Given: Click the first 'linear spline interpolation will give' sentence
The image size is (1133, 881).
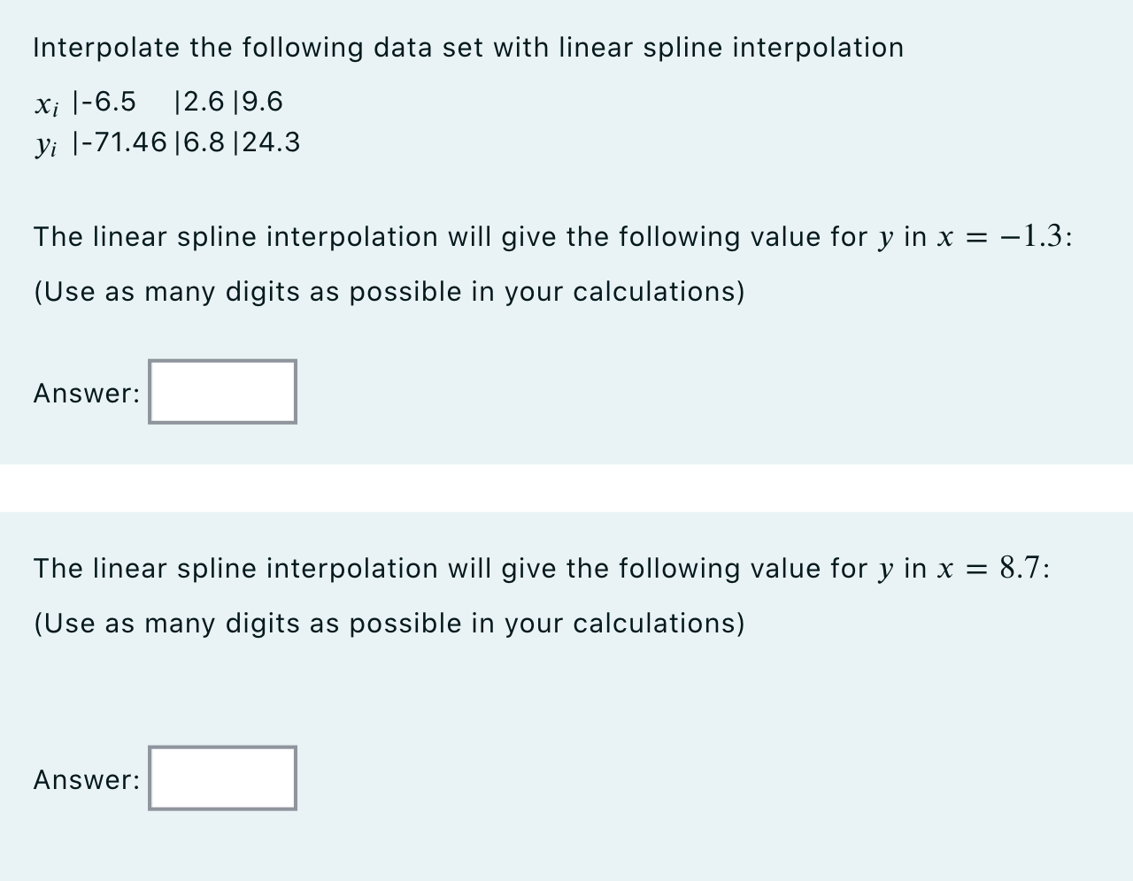Looking at the screenshot, I should (x=553, y=237).
